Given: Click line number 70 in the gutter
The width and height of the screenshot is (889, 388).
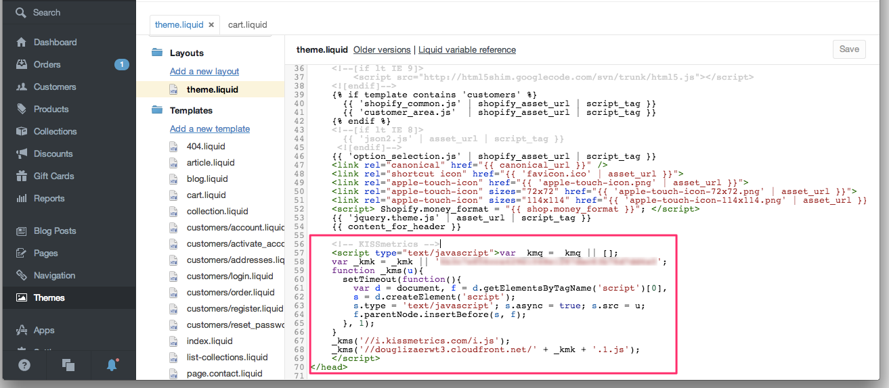Looking at the screenshot, I should click(299, 367).
